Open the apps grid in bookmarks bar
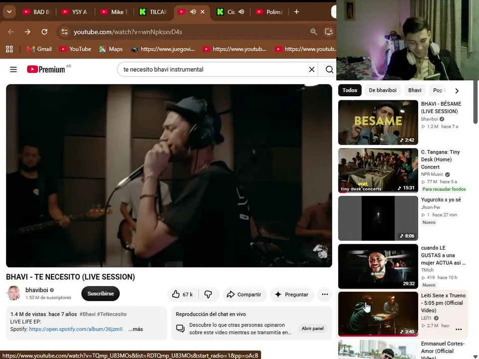This screenshot has width=479, height=359. [x=9, y=49]
